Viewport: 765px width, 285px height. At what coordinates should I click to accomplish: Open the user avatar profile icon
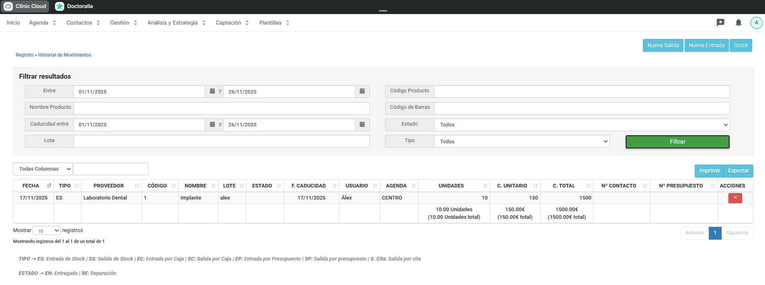click(756, 23)
